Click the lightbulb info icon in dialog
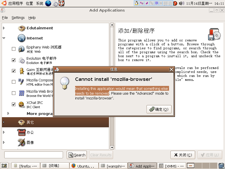The width and height of the screenshot is (225, 169). coord(65,83)
